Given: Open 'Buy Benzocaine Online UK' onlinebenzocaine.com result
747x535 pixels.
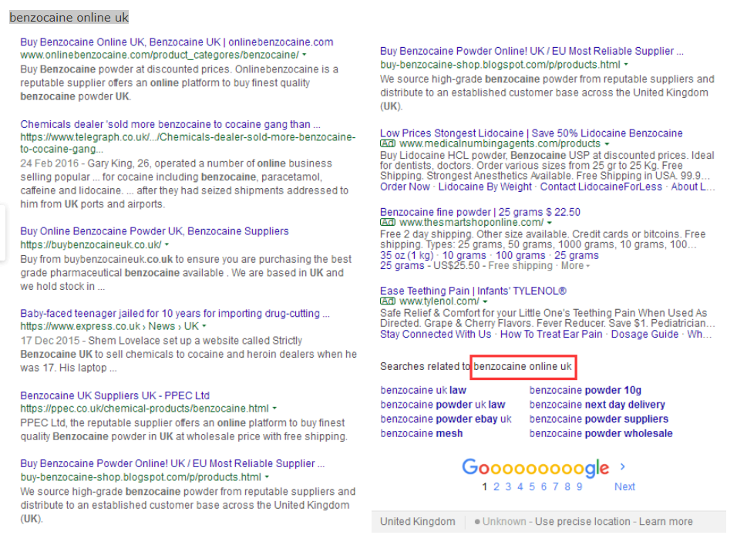Looking at the screenshot, I should pyautogui.click(x=177, y=42).
